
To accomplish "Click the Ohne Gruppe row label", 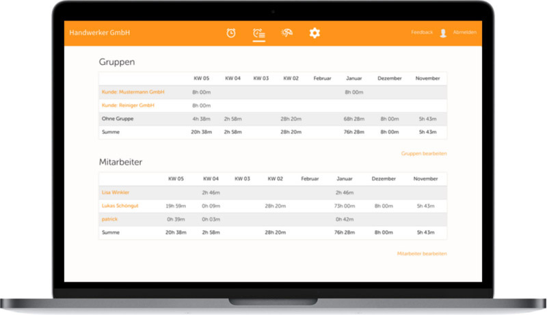I will 118,118.
